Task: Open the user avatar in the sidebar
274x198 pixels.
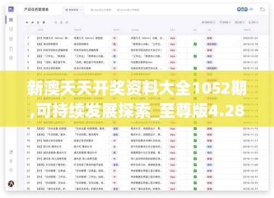Action: point(11,184)
